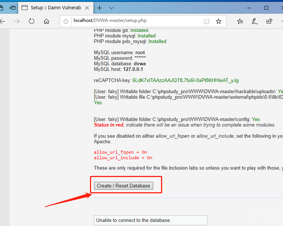The height and width of the screenshot is (226, 283).
Task: Open the Favorites hub icon
Action: (240, 21)
